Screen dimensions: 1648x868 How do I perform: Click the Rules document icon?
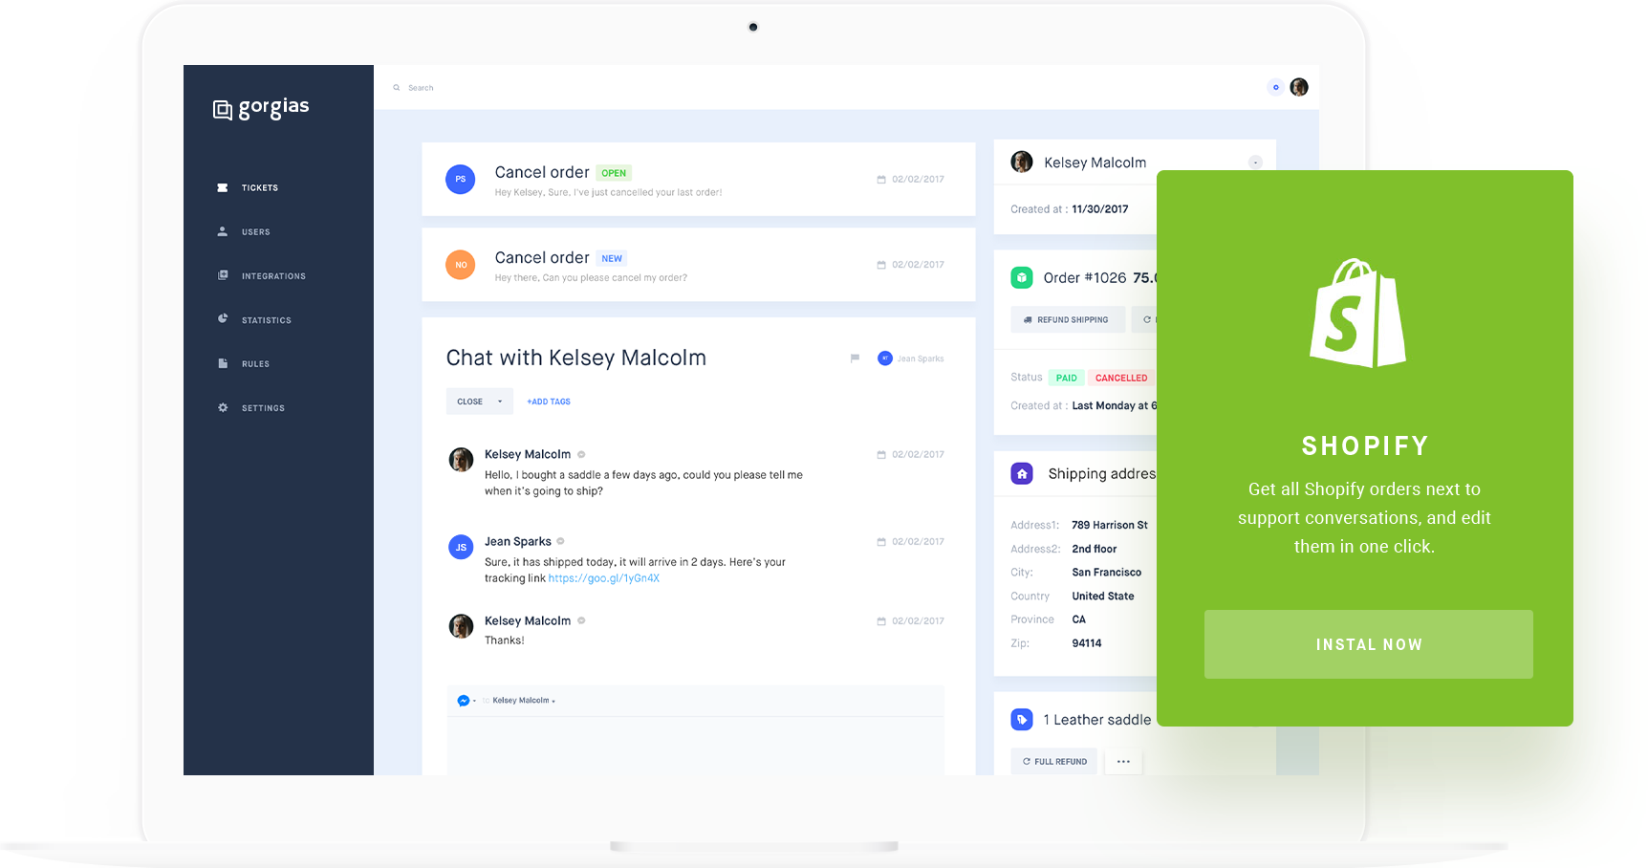(223, 363)
